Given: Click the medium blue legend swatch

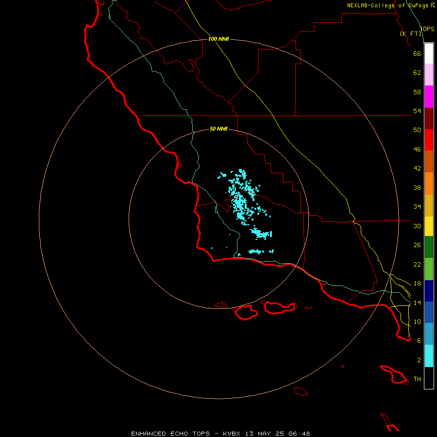Looking at the screenshot, I should click(x=429, y=312).
